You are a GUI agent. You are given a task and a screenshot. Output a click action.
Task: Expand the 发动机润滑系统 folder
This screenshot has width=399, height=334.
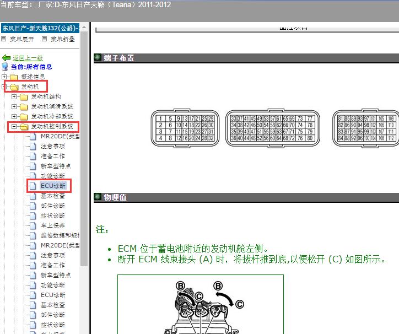14,107
